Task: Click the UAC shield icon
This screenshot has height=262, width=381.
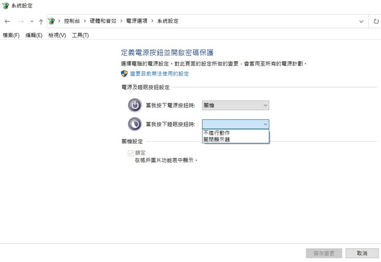Action: (x=124, y=74)
